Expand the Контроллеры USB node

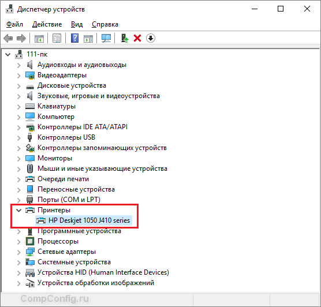[x=19, y=138]
